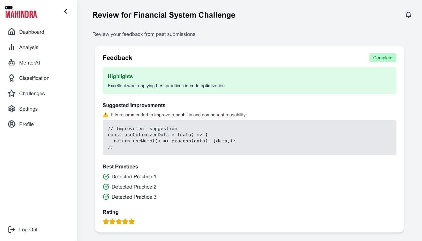Viewport: 422px width, 241px height.
Task: Click the Detected Practice 1 check icon
Action: (x=106, y=177)
